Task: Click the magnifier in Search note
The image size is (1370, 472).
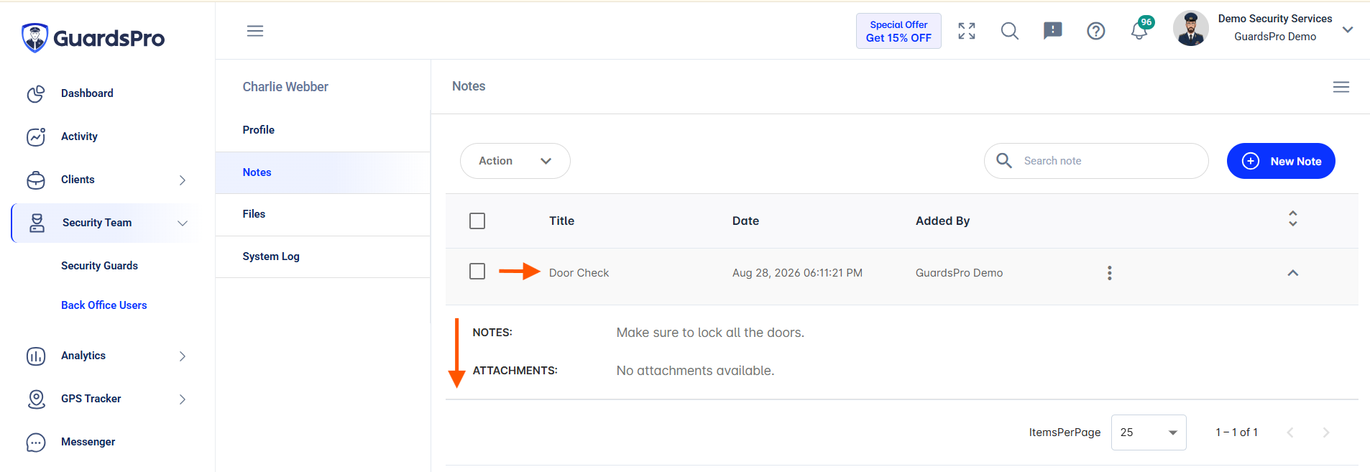Action: 1004,160
